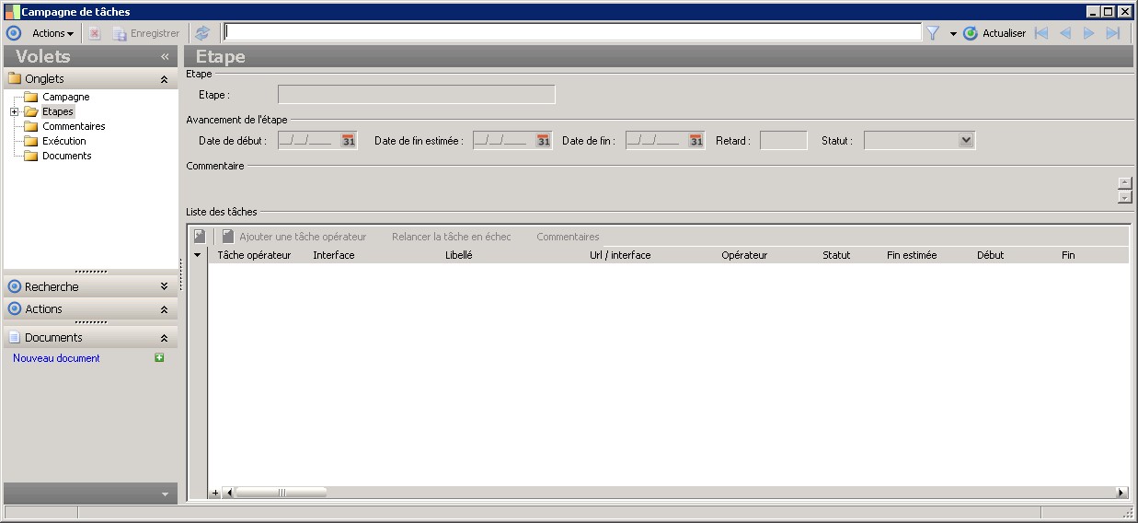This screenshot has width=1138, height=523.
Task: Click the Nouveau document link
Action: tap(56, 358)
